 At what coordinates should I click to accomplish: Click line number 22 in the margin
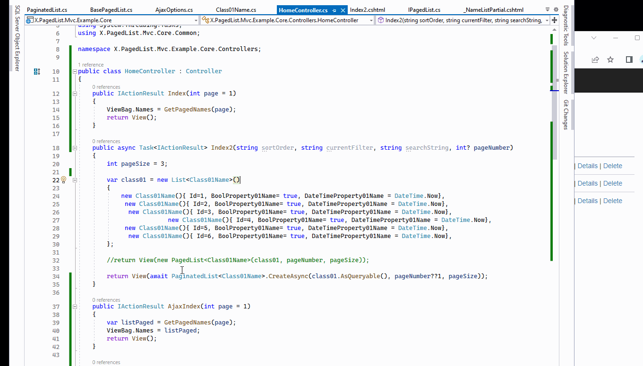(x=56, y=180)
